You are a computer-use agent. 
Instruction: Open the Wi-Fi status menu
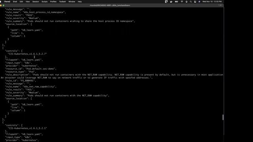pyautogui.click(x=182, y=2)
